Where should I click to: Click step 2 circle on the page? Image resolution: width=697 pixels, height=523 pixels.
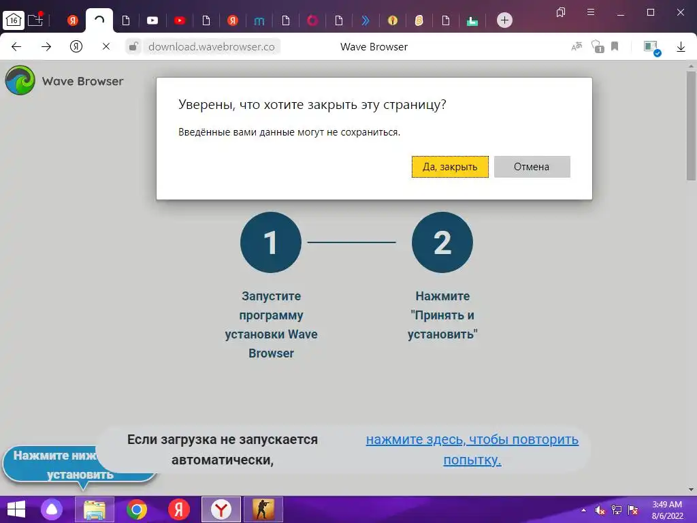tap(442, 242)
